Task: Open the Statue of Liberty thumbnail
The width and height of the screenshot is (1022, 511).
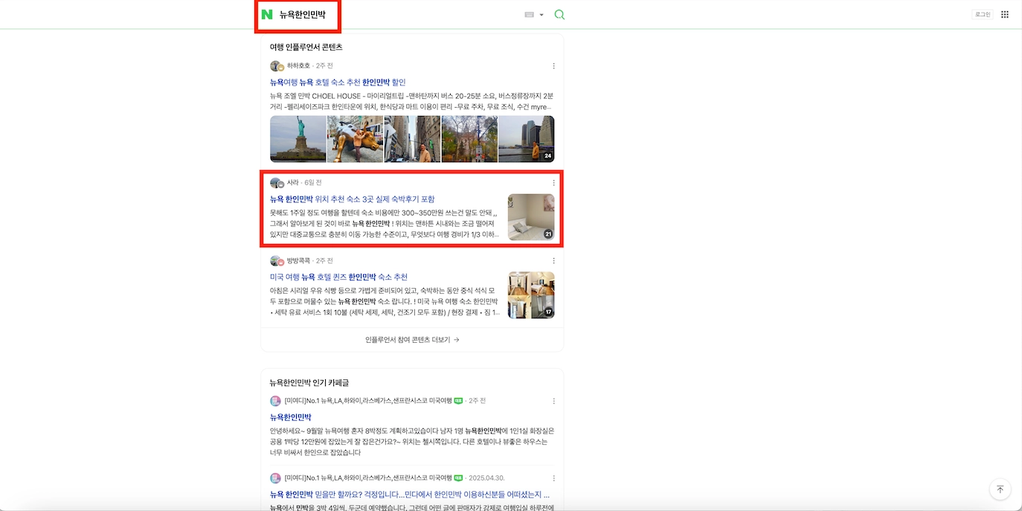Action: click(298, 139)
